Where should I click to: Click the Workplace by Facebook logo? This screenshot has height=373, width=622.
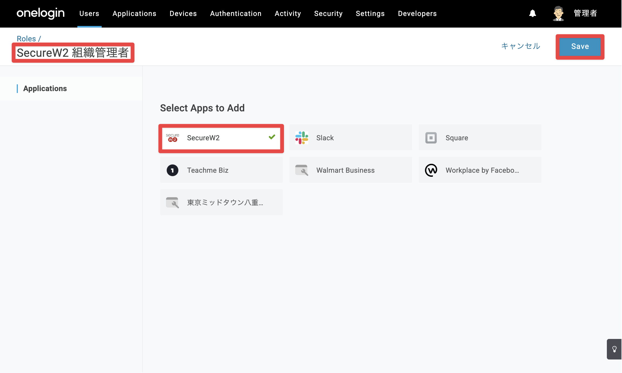431,170
